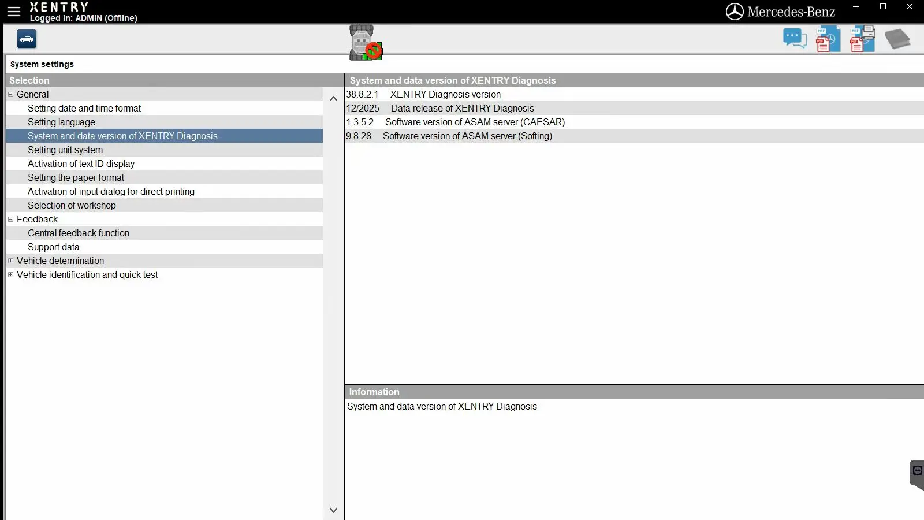Click the Feedback category label
The height and width of the screenshot is (520, 924).
tap(38, 220)
